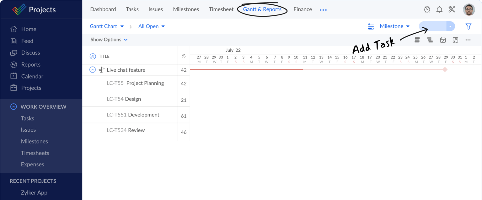Viewport: 482px width, 200px height.
Task: Switch to the Timesheet tab
Action: [x=221, y=9]
